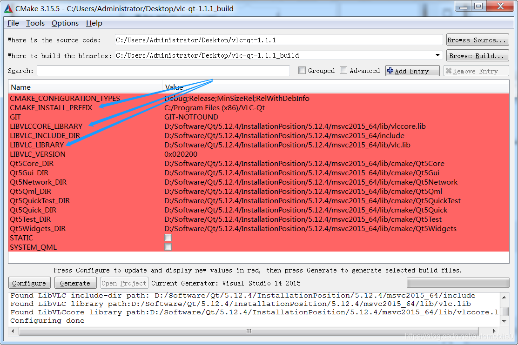
Task: Click the GIT-NOTFOUND value cell
Action: coord(191,117)
